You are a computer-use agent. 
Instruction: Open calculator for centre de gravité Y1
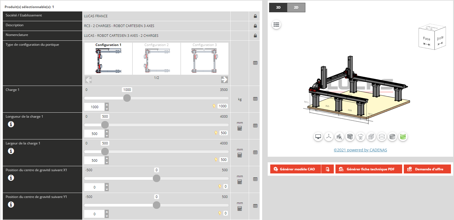tap(240, 209)
